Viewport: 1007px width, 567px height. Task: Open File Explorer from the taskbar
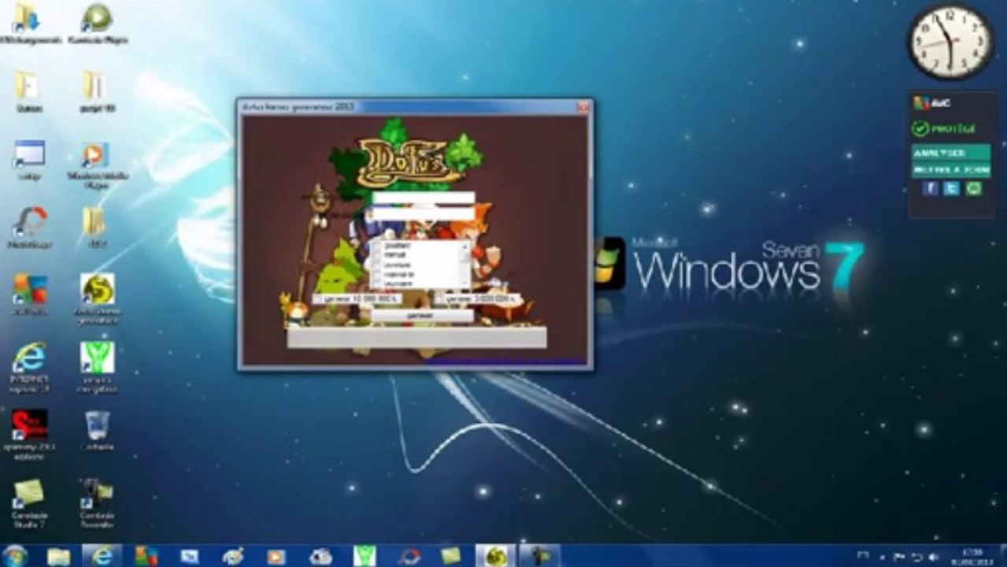pos(58,556)
